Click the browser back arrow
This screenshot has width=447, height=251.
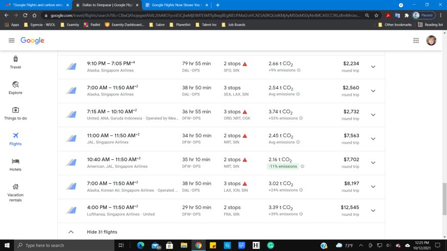pos(7,15)
